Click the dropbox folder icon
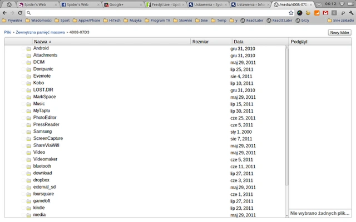Image resolution: width=356 pixels, height=222 pixels. coord(28,180)
